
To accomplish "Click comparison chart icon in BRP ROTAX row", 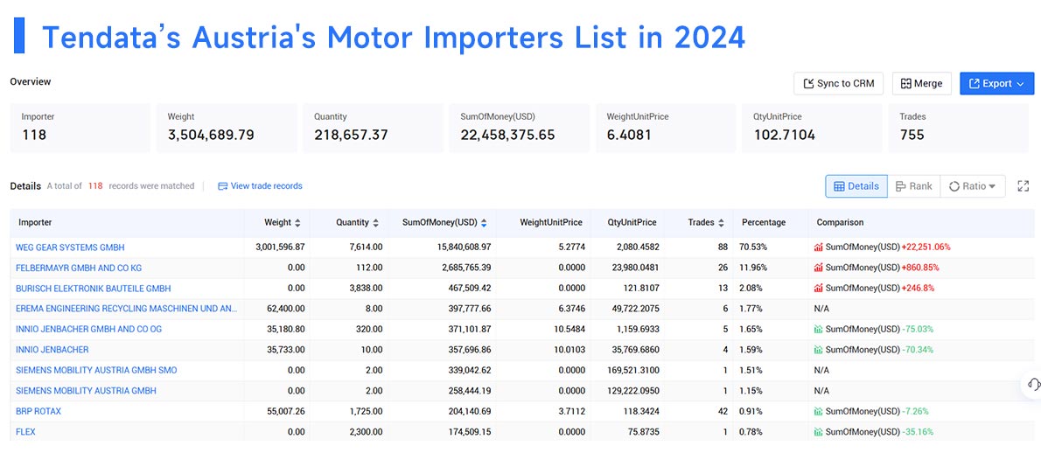I will point(819,411).
